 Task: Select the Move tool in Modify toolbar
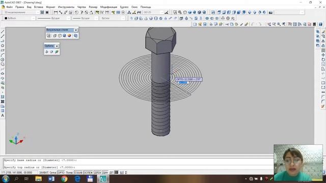point(323,55)
